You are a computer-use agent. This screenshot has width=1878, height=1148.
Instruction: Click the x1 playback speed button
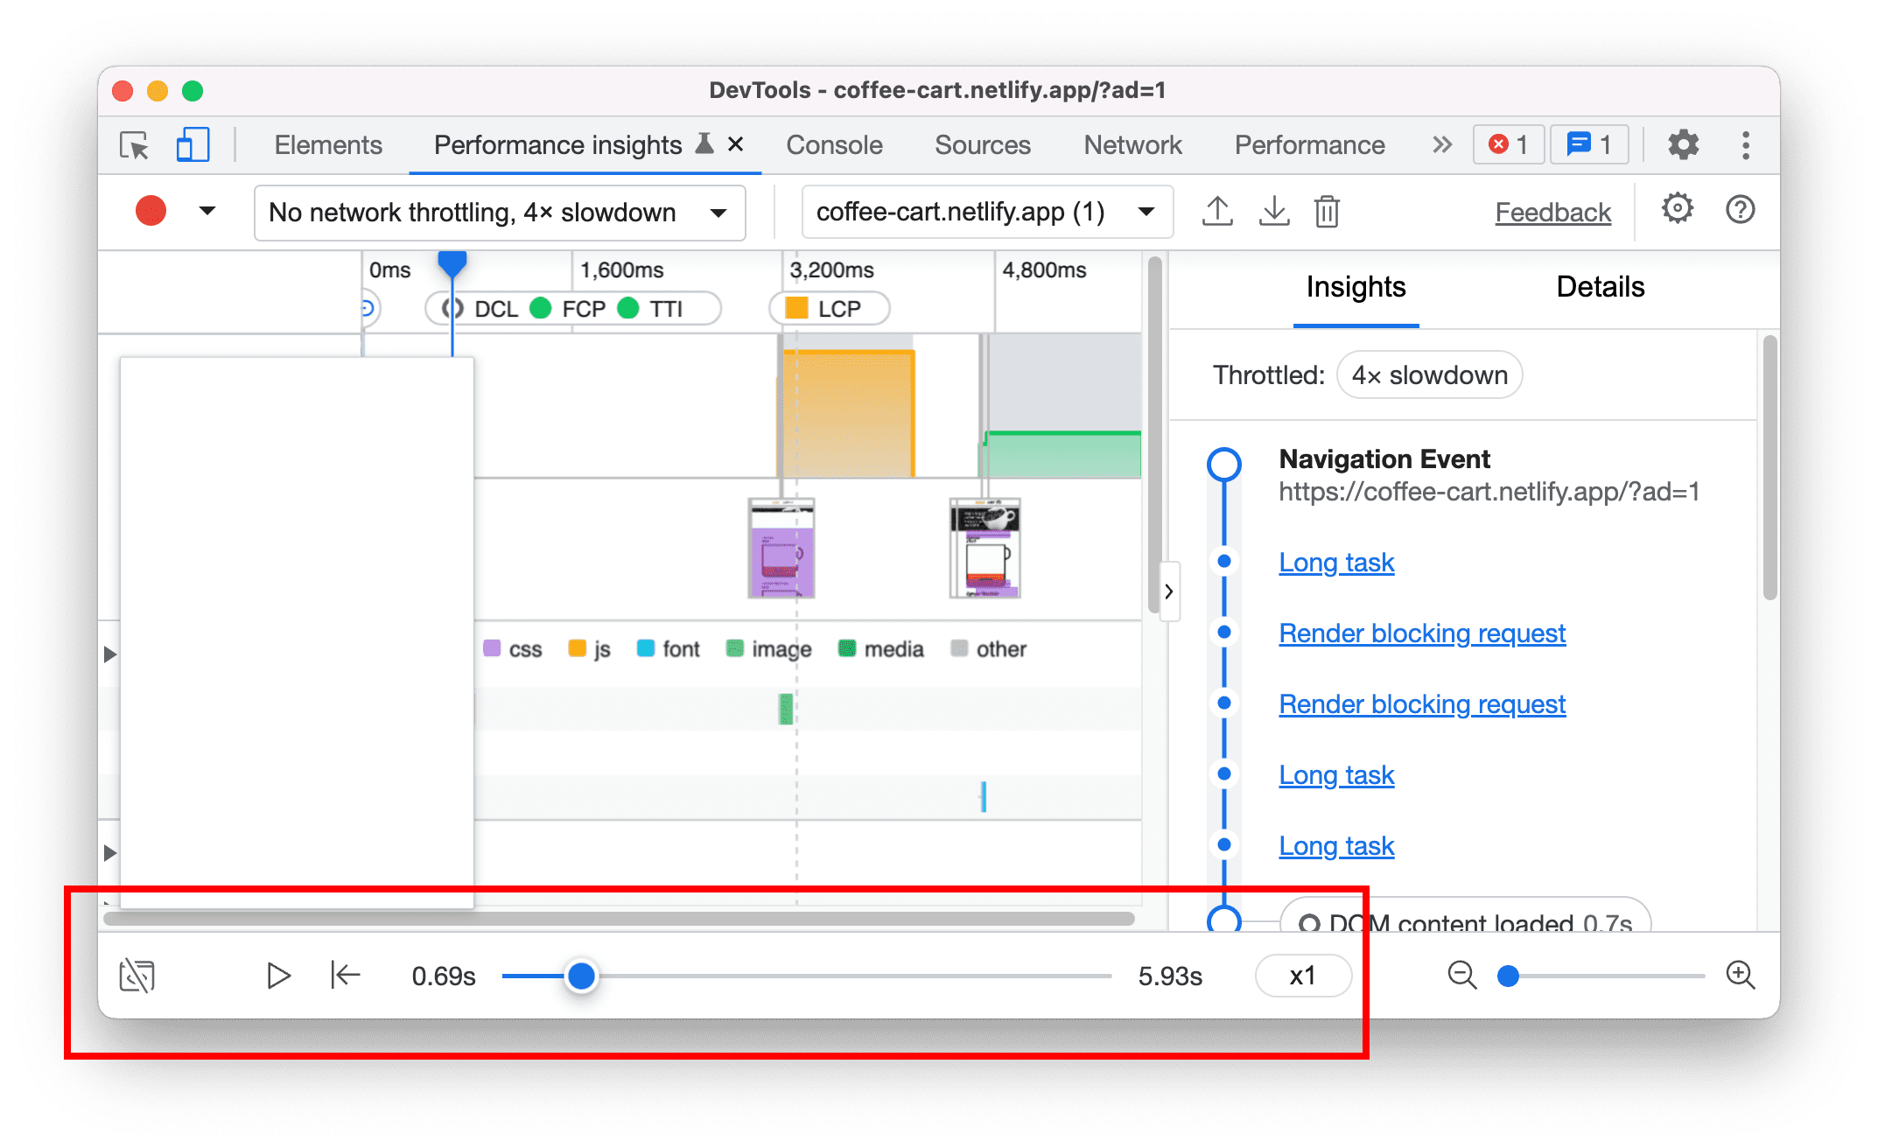pos(1297,975)
